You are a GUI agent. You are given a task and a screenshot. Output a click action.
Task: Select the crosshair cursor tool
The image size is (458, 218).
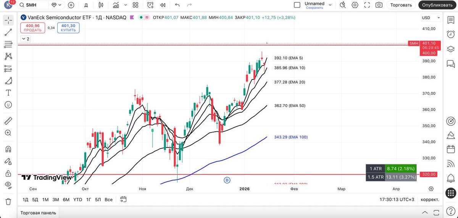[x=8, y=21]
